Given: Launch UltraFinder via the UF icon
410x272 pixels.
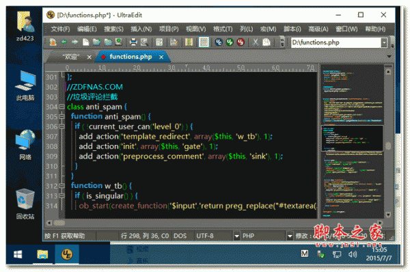Looking at the screenshot, I should click(x=230, y=42).
